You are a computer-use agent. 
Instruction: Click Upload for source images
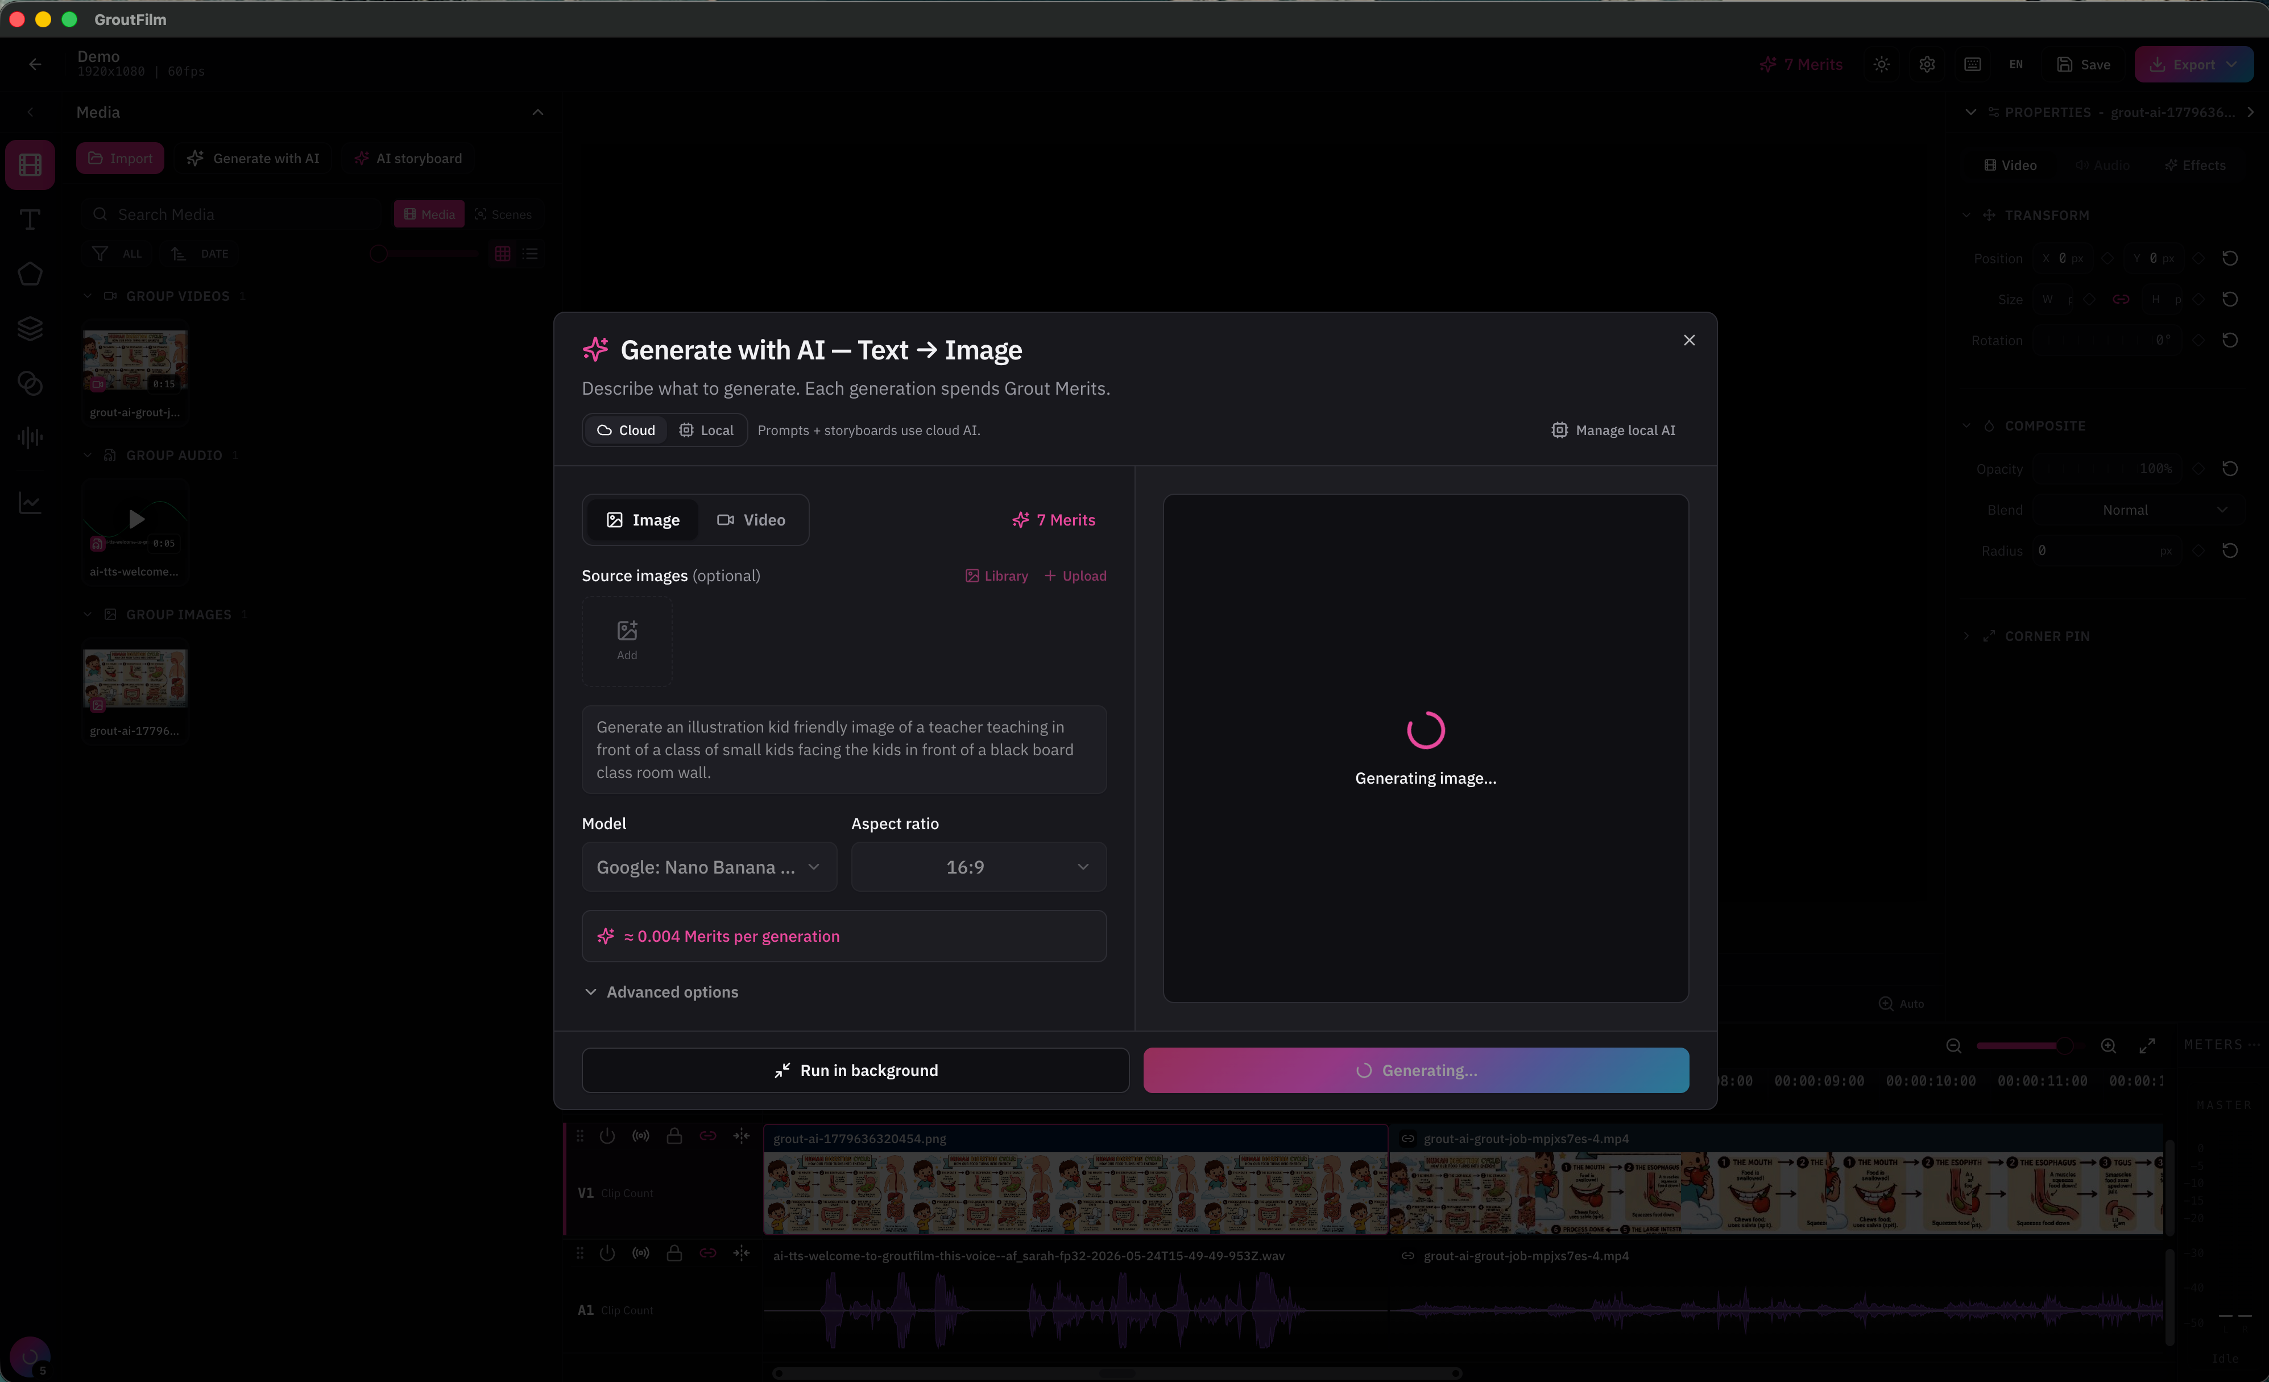pos(1075,576)
